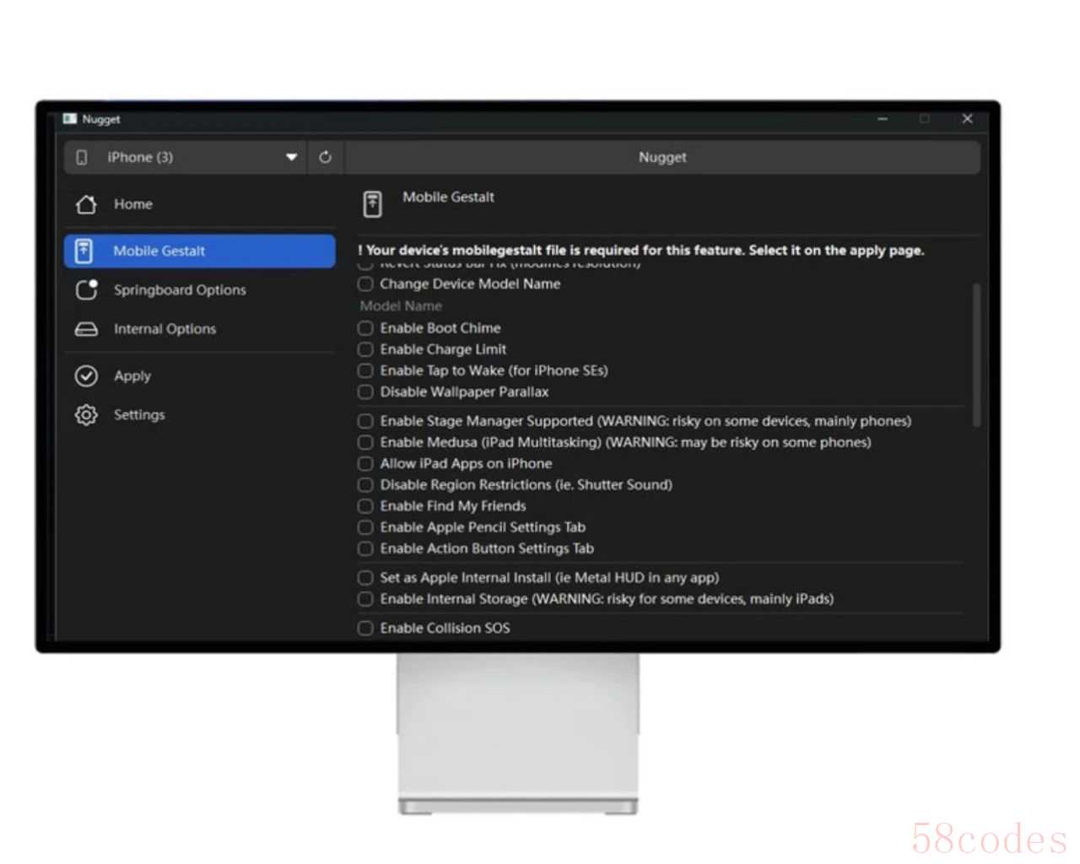Open the Settings page

[x=200, y=414]
